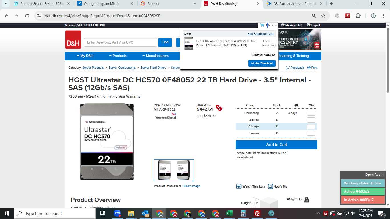The width and height of the screenshot is (390, 219).
Task: Click the Windows taskbar search box
Action: point(55,213)
